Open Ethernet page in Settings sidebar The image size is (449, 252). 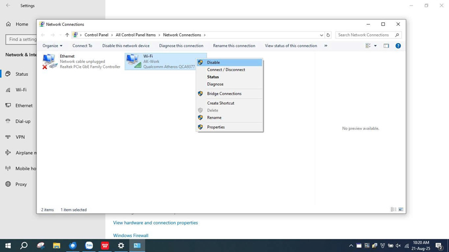coord(19,105)
